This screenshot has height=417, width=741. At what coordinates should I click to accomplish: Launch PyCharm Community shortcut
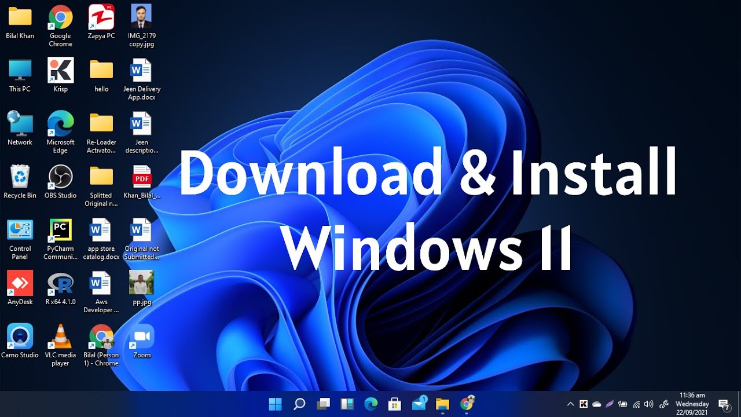(x=60, y=239)
